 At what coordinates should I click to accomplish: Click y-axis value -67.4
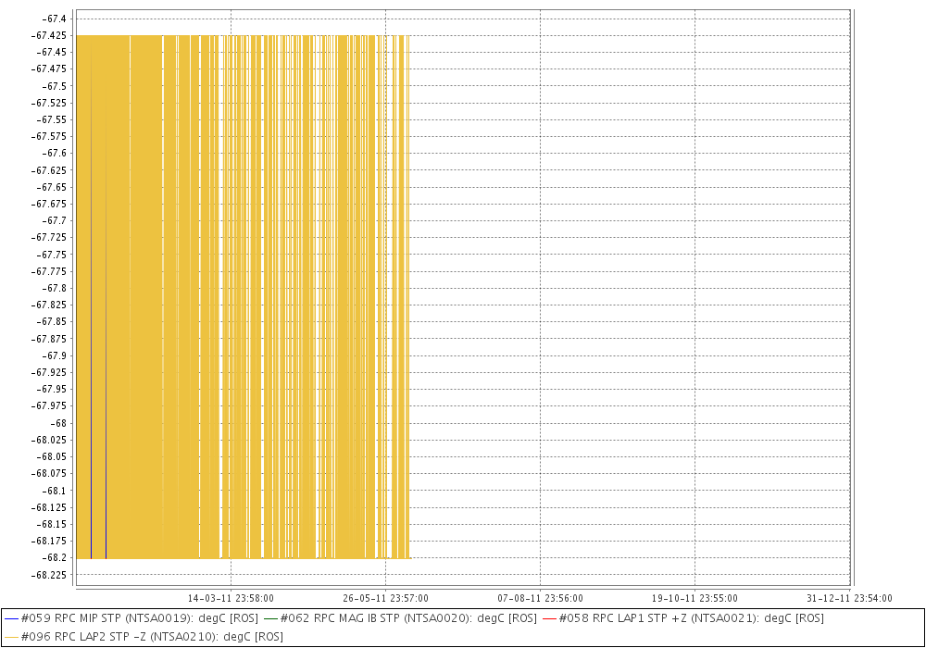coord(54,19)
